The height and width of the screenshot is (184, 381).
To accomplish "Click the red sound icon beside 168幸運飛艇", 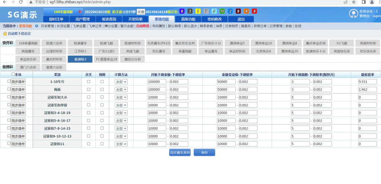I will (x=80, y=11).
